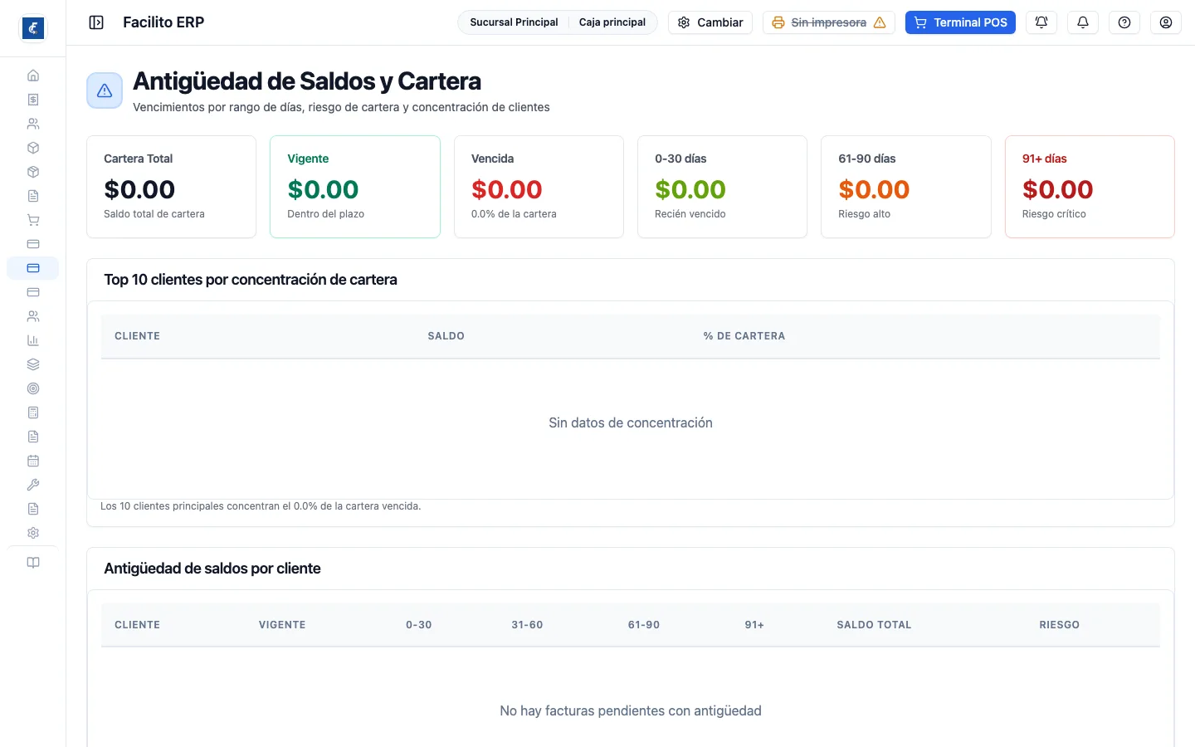Open the stacked layers sidebar icon
This screenshot has width=1195, height=747.
pyautogui.click(x=33, y=364)
